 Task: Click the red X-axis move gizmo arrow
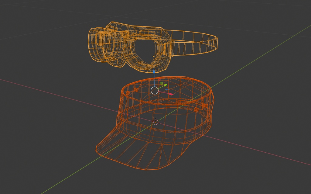(x=171, y=94)
